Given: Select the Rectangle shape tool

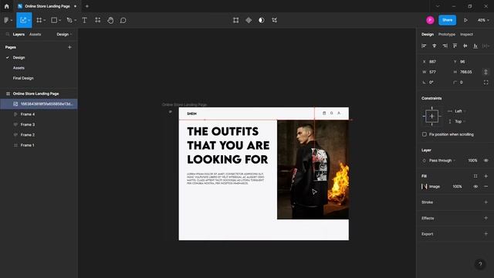Looking at the screenshot, I should pyautogui.click(x=54, y=20).
